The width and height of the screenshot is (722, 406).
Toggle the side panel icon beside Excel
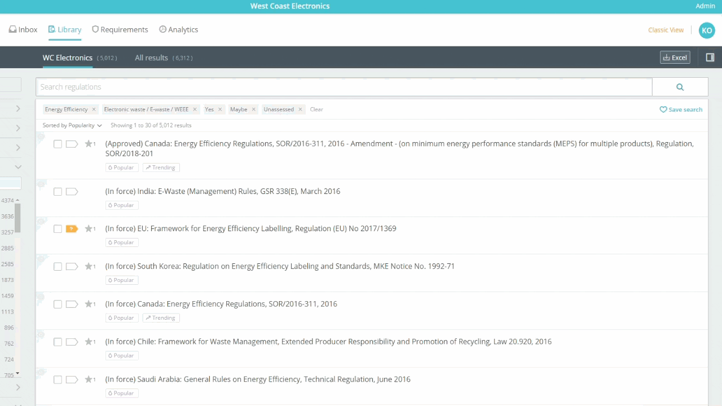[x=710, y=58]
